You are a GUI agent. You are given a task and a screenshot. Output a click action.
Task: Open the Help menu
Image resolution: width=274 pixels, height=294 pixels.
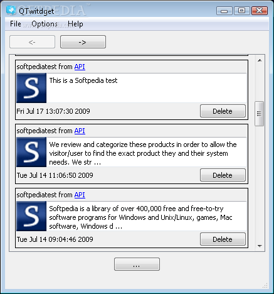(75, 24)
